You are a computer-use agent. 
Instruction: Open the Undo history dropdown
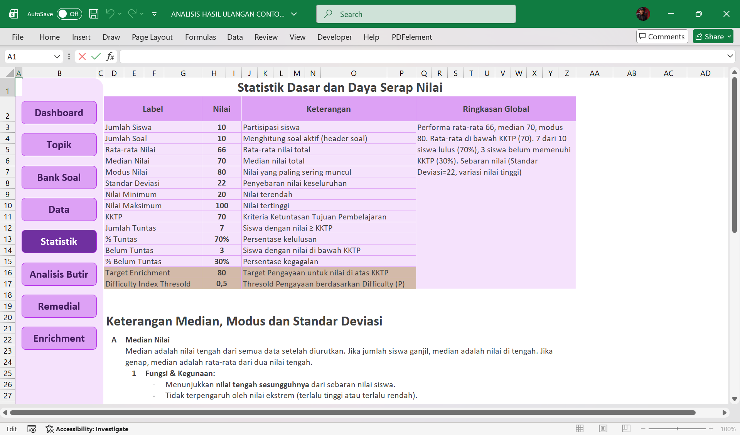coord(120,14)
